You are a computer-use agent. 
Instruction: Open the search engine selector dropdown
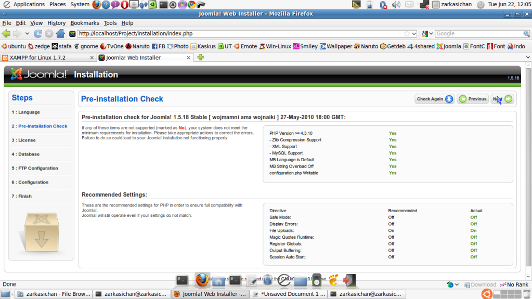coord(427,34)
